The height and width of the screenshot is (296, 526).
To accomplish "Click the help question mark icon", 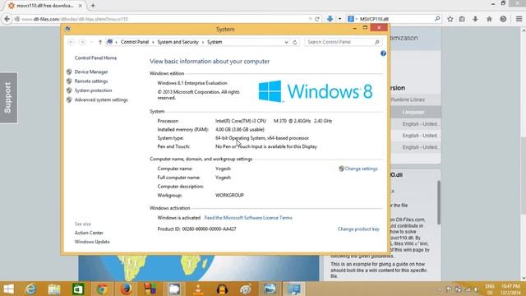I will pos(383,53).
